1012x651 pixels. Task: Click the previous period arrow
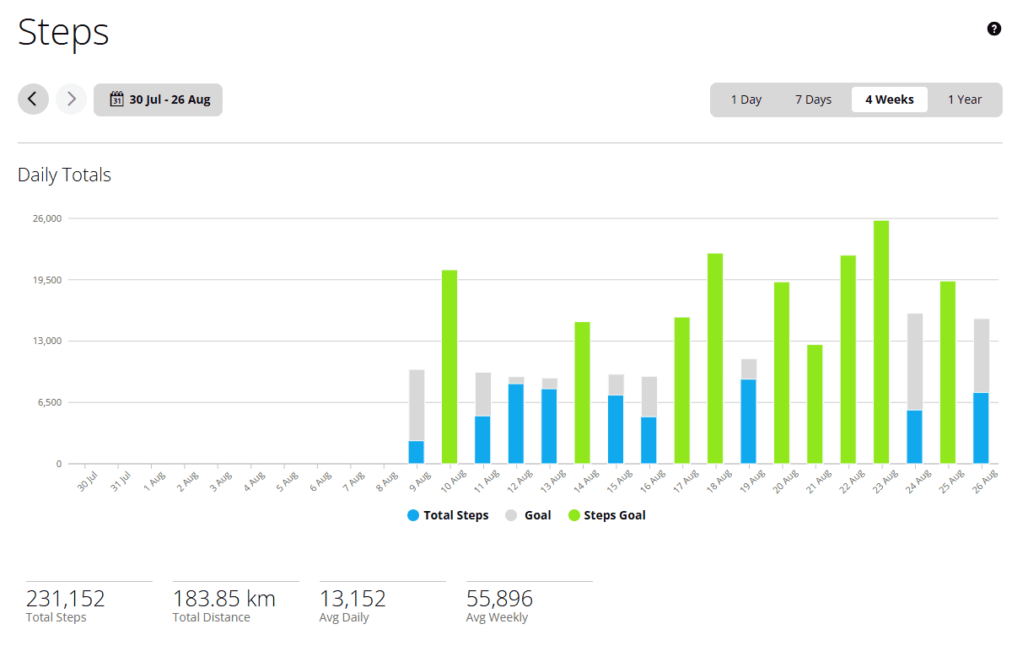33,99
